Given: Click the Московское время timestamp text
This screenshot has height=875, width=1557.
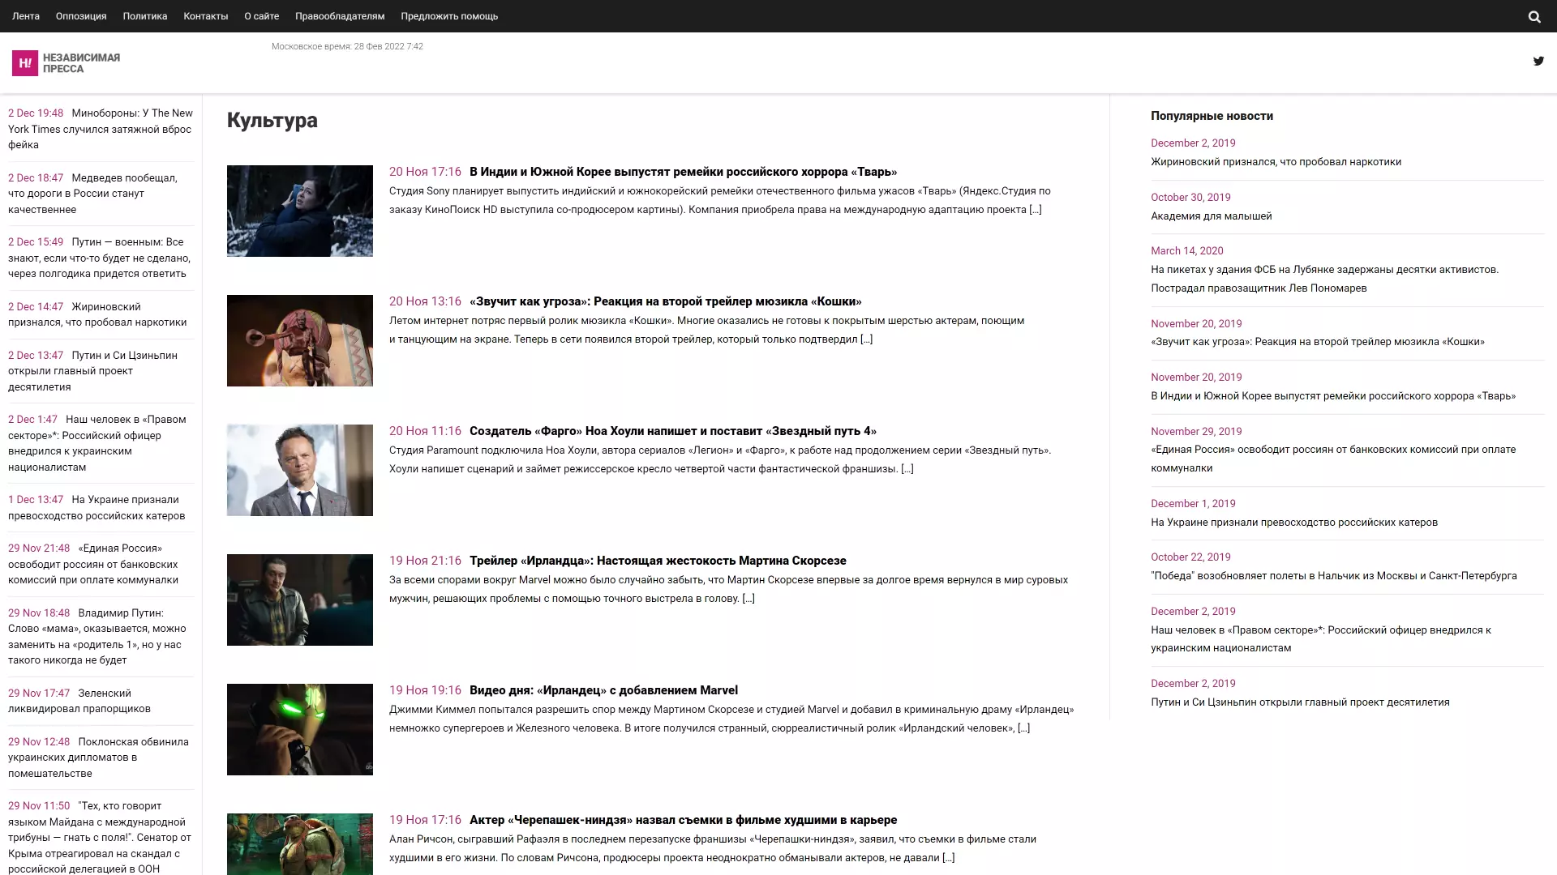Looking at the screenshot, I should (347, 46).
